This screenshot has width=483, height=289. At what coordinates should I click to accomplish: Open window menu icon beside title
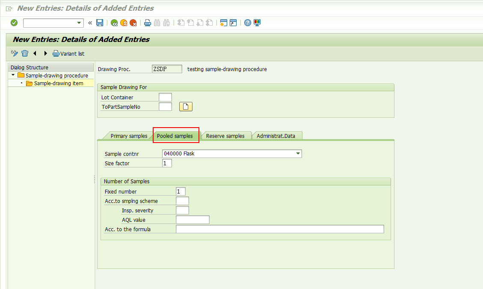click(9, 9)
